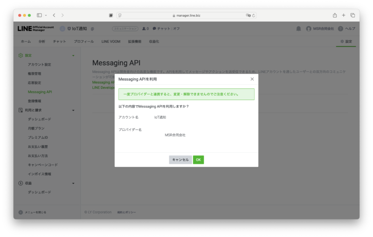Click the © LY Corporation footer text
The image size is (373, 237).
click(98, 212)
